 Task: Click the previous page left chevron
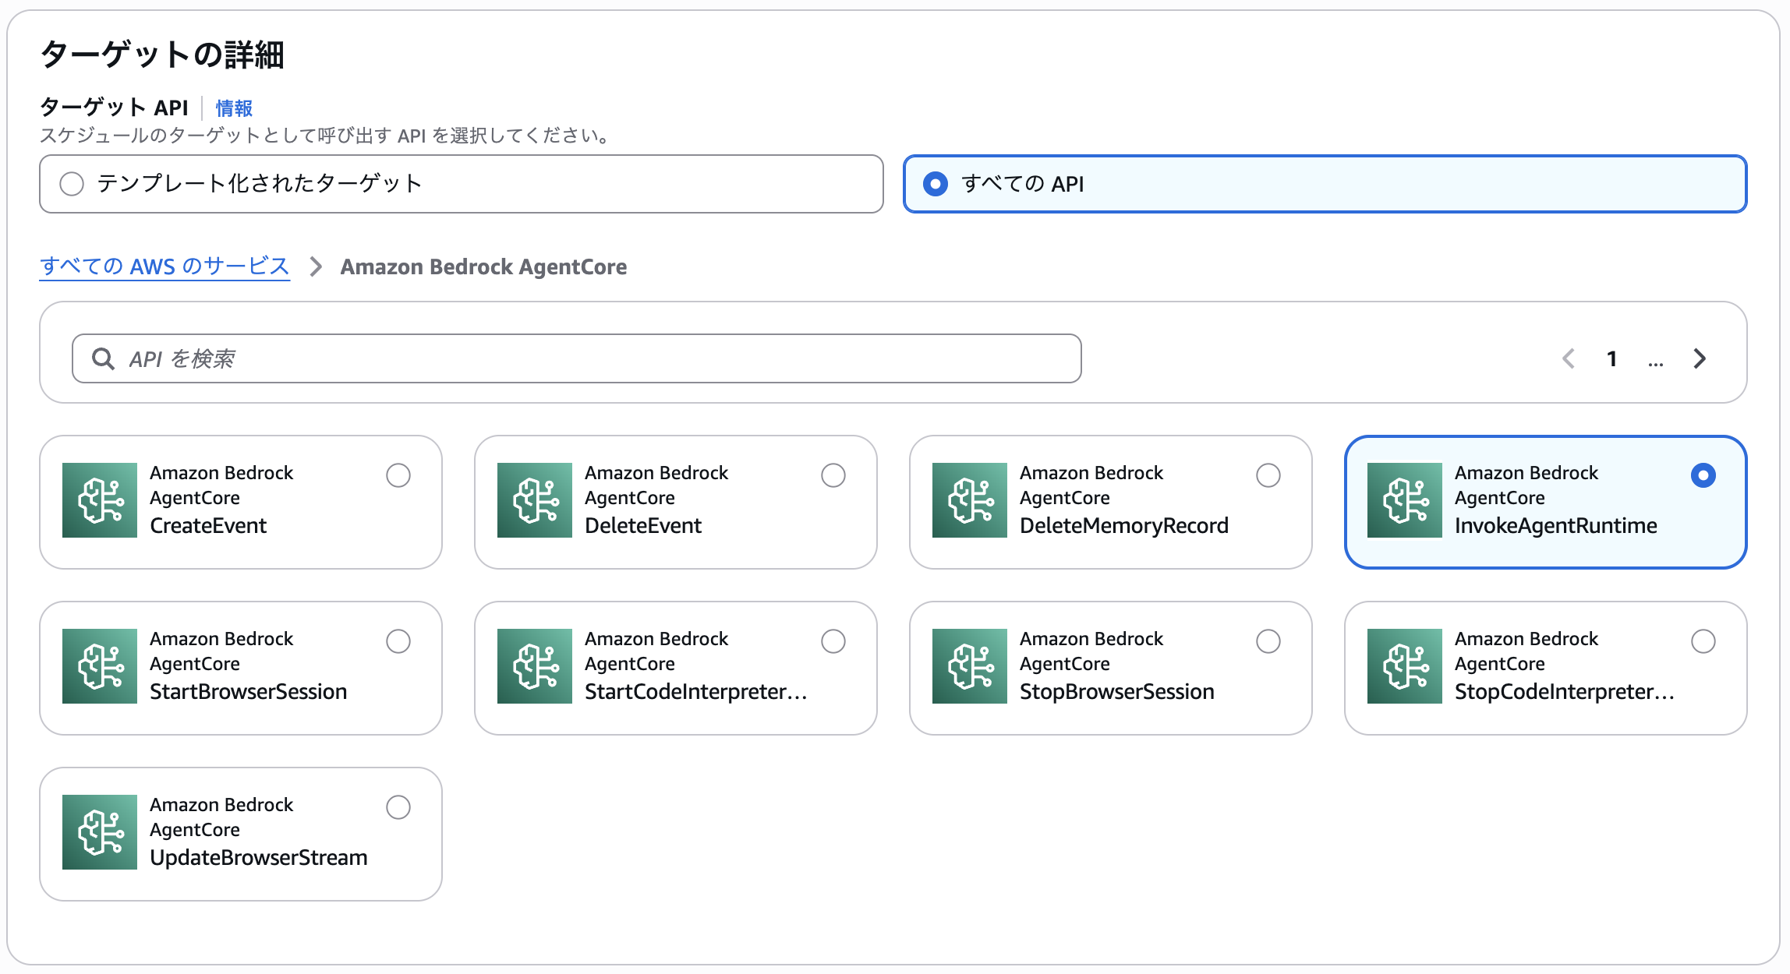click(1569, 358)
